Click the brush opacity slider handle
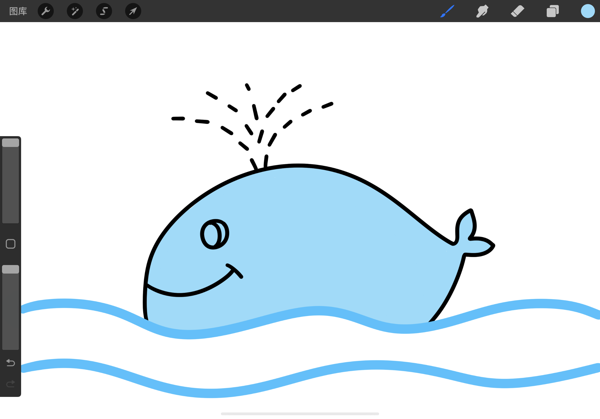Viewport: 600px width, 419px height. [x=11, y=269]
